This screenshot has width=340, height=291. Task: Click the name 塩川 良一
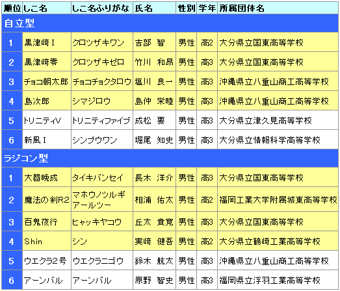coord(154,82)
